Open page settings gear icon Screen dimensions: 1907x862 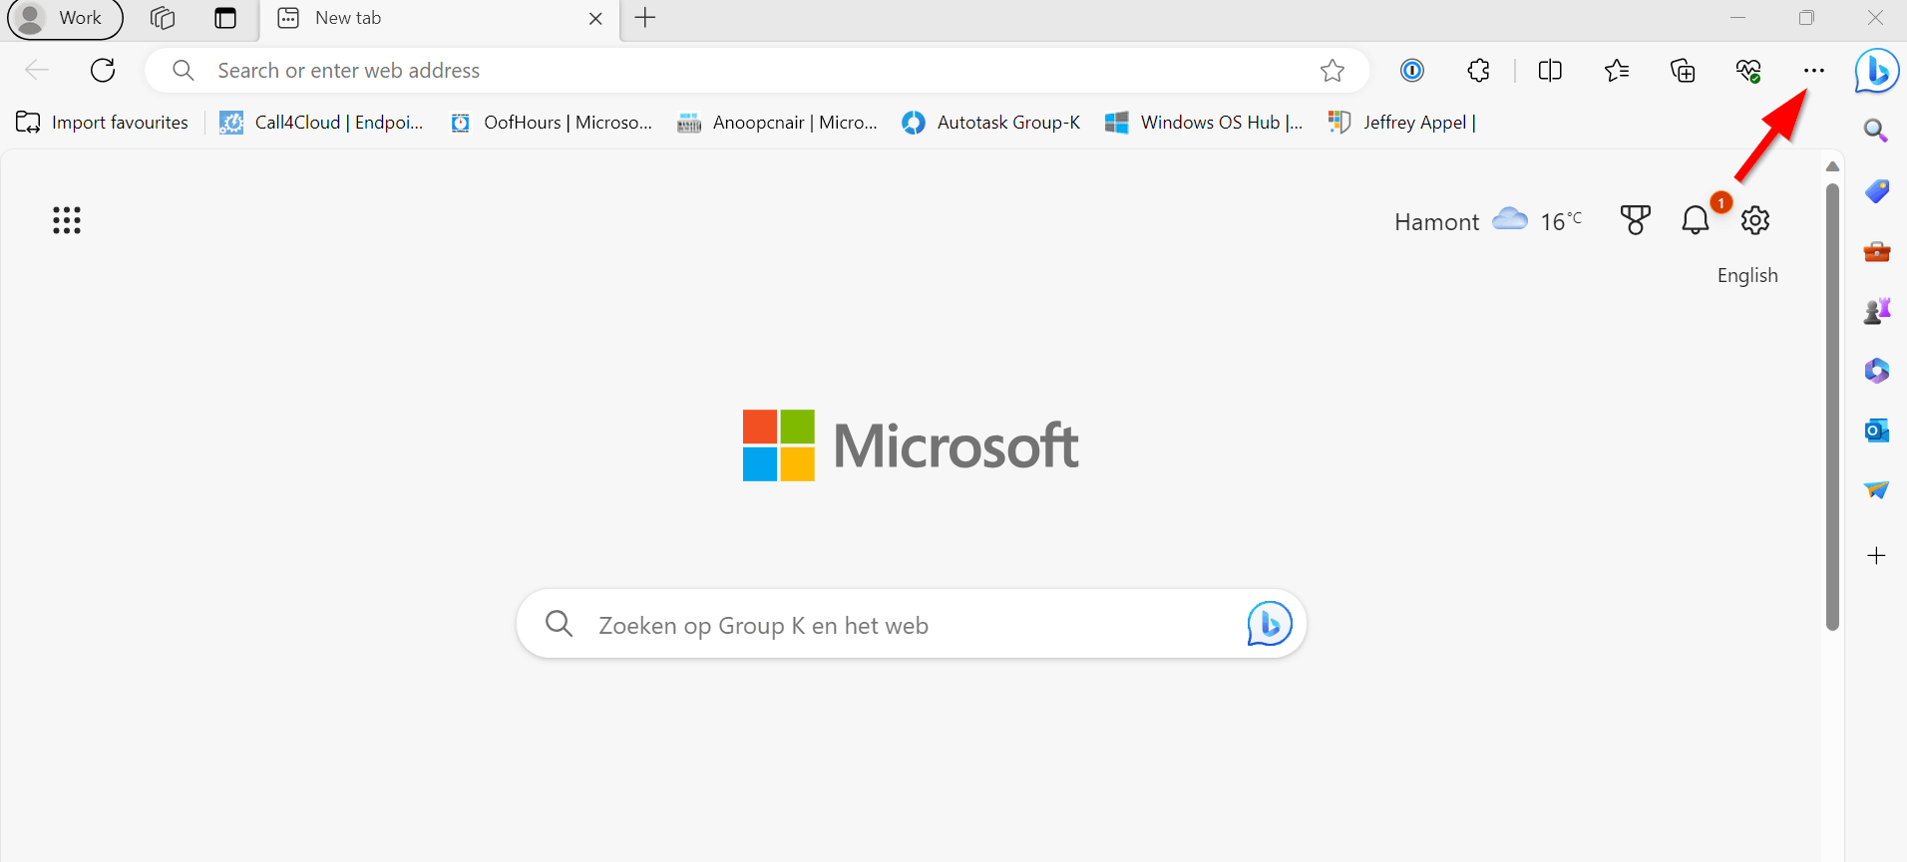[x=1755, y=220]
